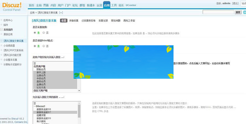Select 空 in the forum list
This screenshot has height=124, width=246.
[x=35, y=103]
